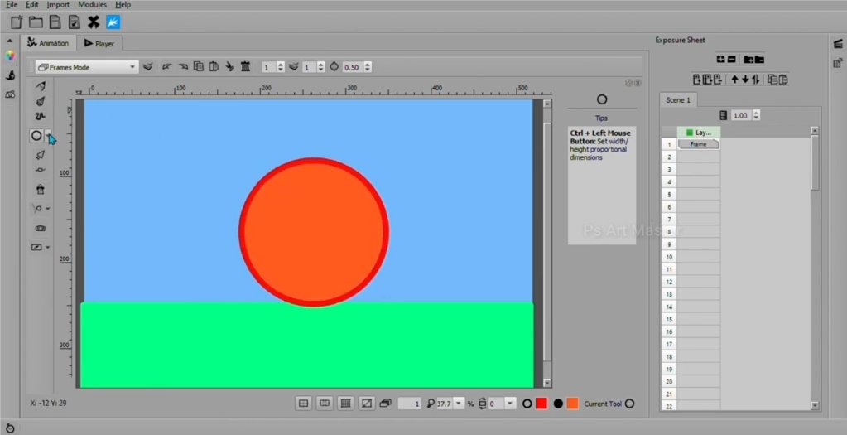Toggle the onion skin icon in bottom bar
This screenshot has height=435, width=847.
[385, 404]
